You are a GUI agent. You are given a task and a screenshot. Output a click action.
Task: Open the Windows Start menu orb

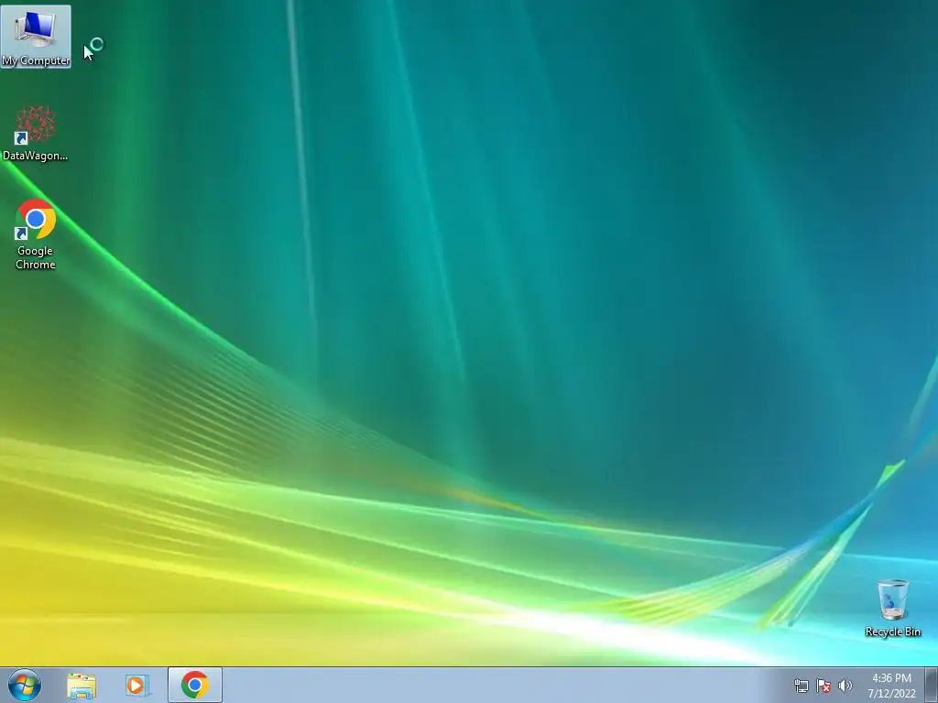[x=25, y=685]
